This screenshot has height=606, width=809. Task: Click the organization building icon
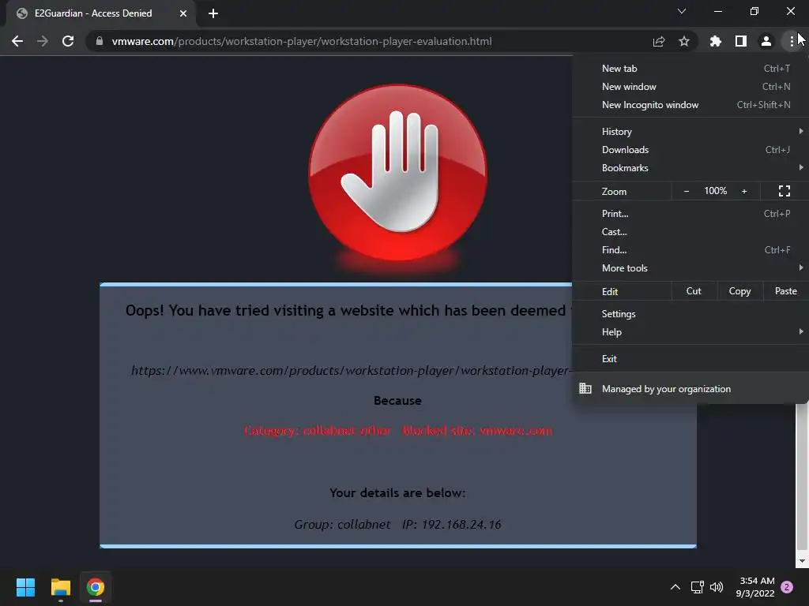pyautogui.click(x=585, y=388)
